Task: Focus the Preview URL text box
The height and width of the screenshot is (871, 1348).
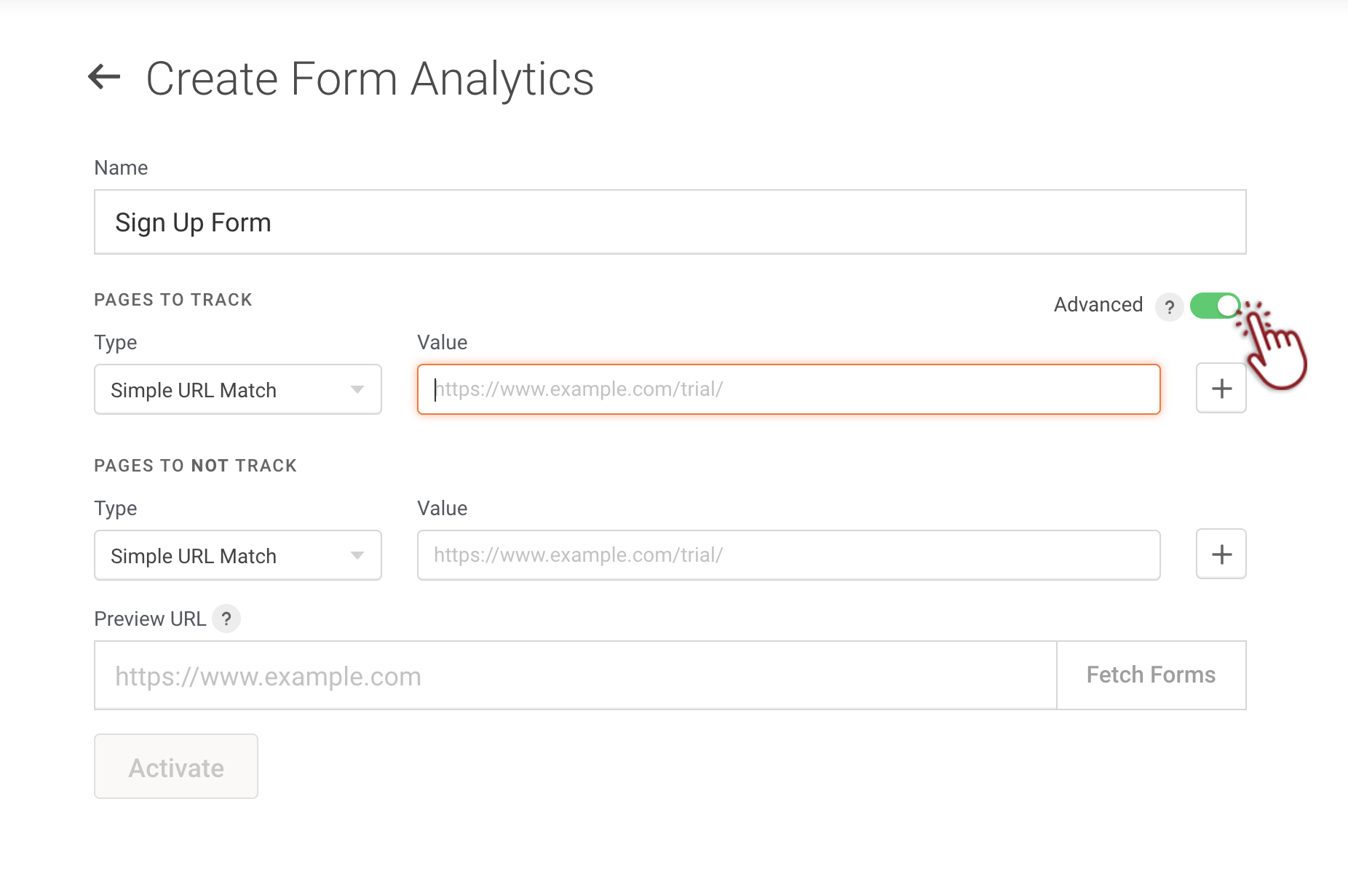Action: 575,676
